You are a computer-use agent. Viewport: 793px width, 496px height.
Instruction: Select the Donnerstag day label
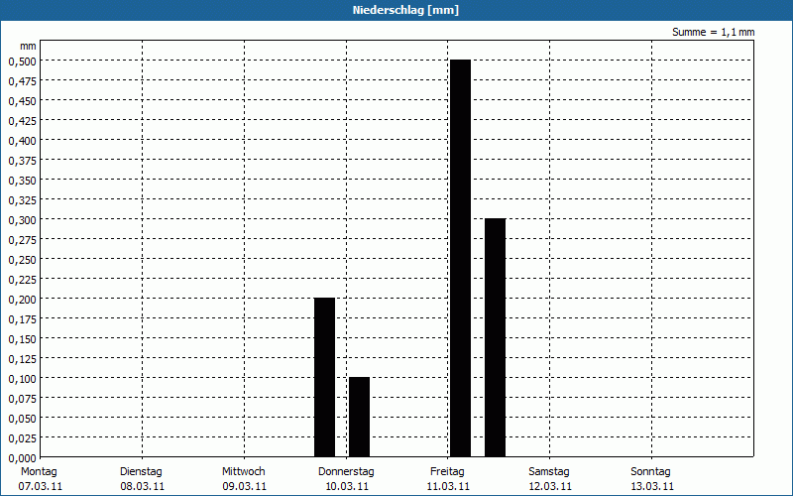(x=346, y=472)
